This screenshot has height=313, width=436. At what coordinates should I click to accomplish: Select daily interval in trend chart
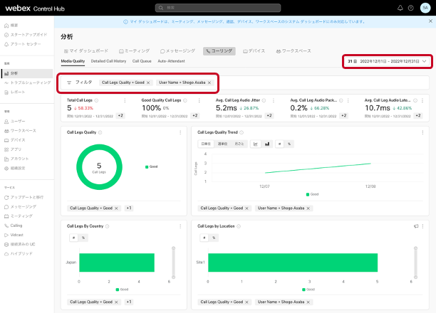206,144
